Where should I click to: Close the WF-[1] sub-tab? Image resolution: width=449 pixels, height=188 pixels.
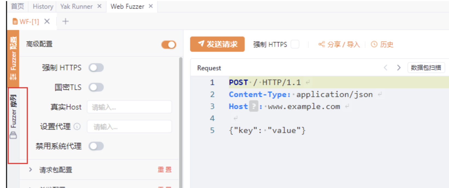[x=47, y=21]
